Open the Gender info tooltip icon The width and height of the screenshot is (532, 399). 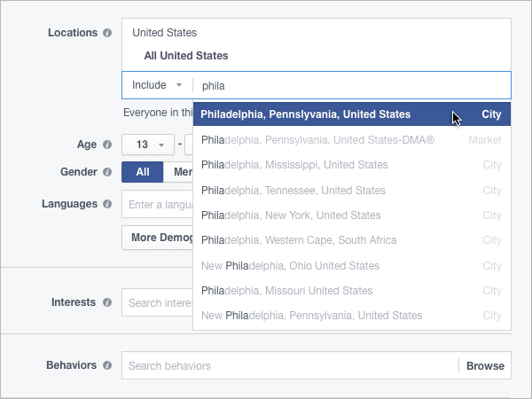click(x=107, y=172)
